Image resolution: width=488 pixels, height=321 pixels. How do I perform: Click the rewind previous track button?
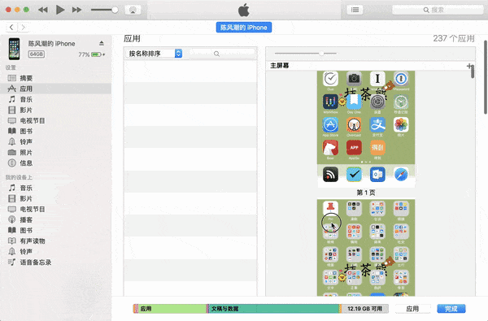click(43, 10)
